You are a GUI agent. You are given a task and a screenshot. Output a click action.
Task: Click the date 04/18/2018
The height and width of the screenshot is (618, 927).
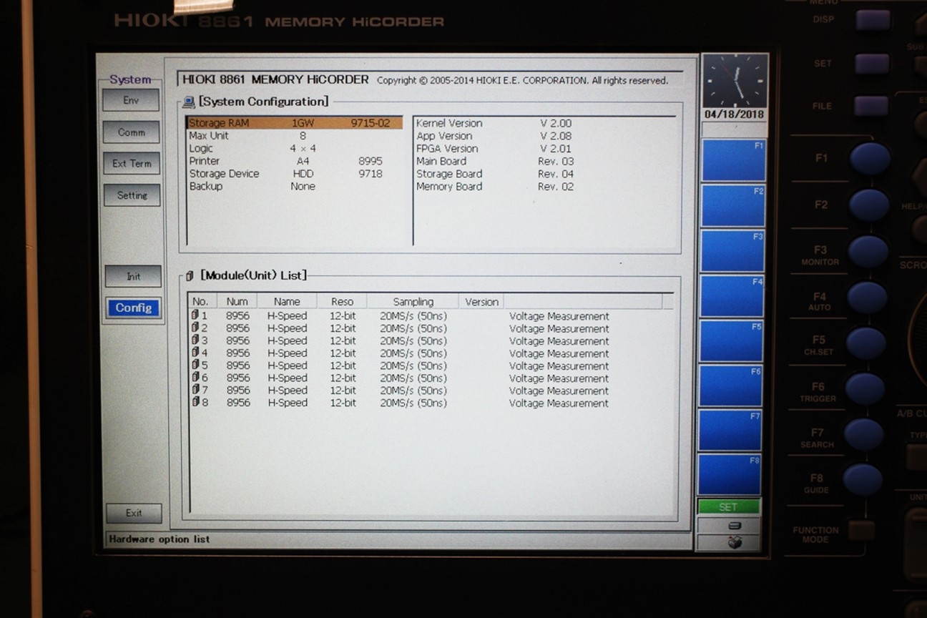click(733, 114)
